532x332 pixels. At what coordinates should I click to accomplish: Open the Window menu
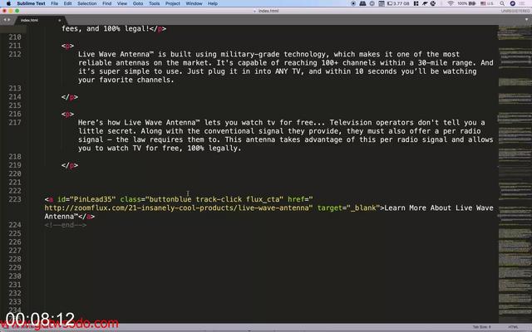click(194, 3)
